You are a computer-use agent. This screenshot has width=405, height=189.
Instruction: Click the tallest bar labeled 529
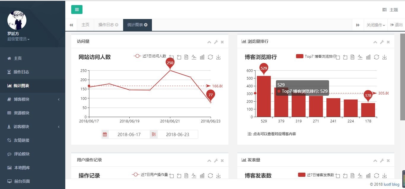264,96
